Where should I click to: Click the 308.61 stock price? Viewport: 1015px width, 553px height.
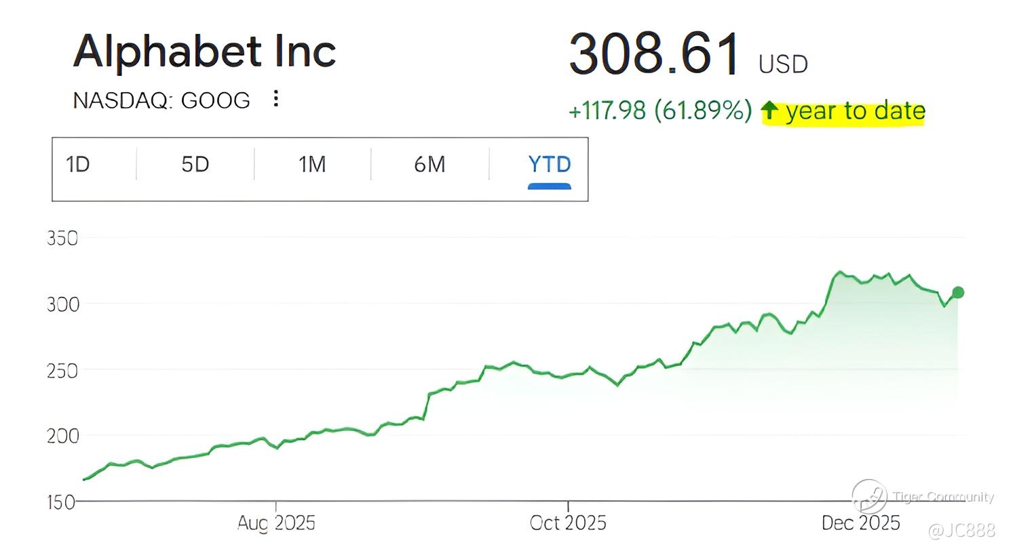(x=653, y=53)
